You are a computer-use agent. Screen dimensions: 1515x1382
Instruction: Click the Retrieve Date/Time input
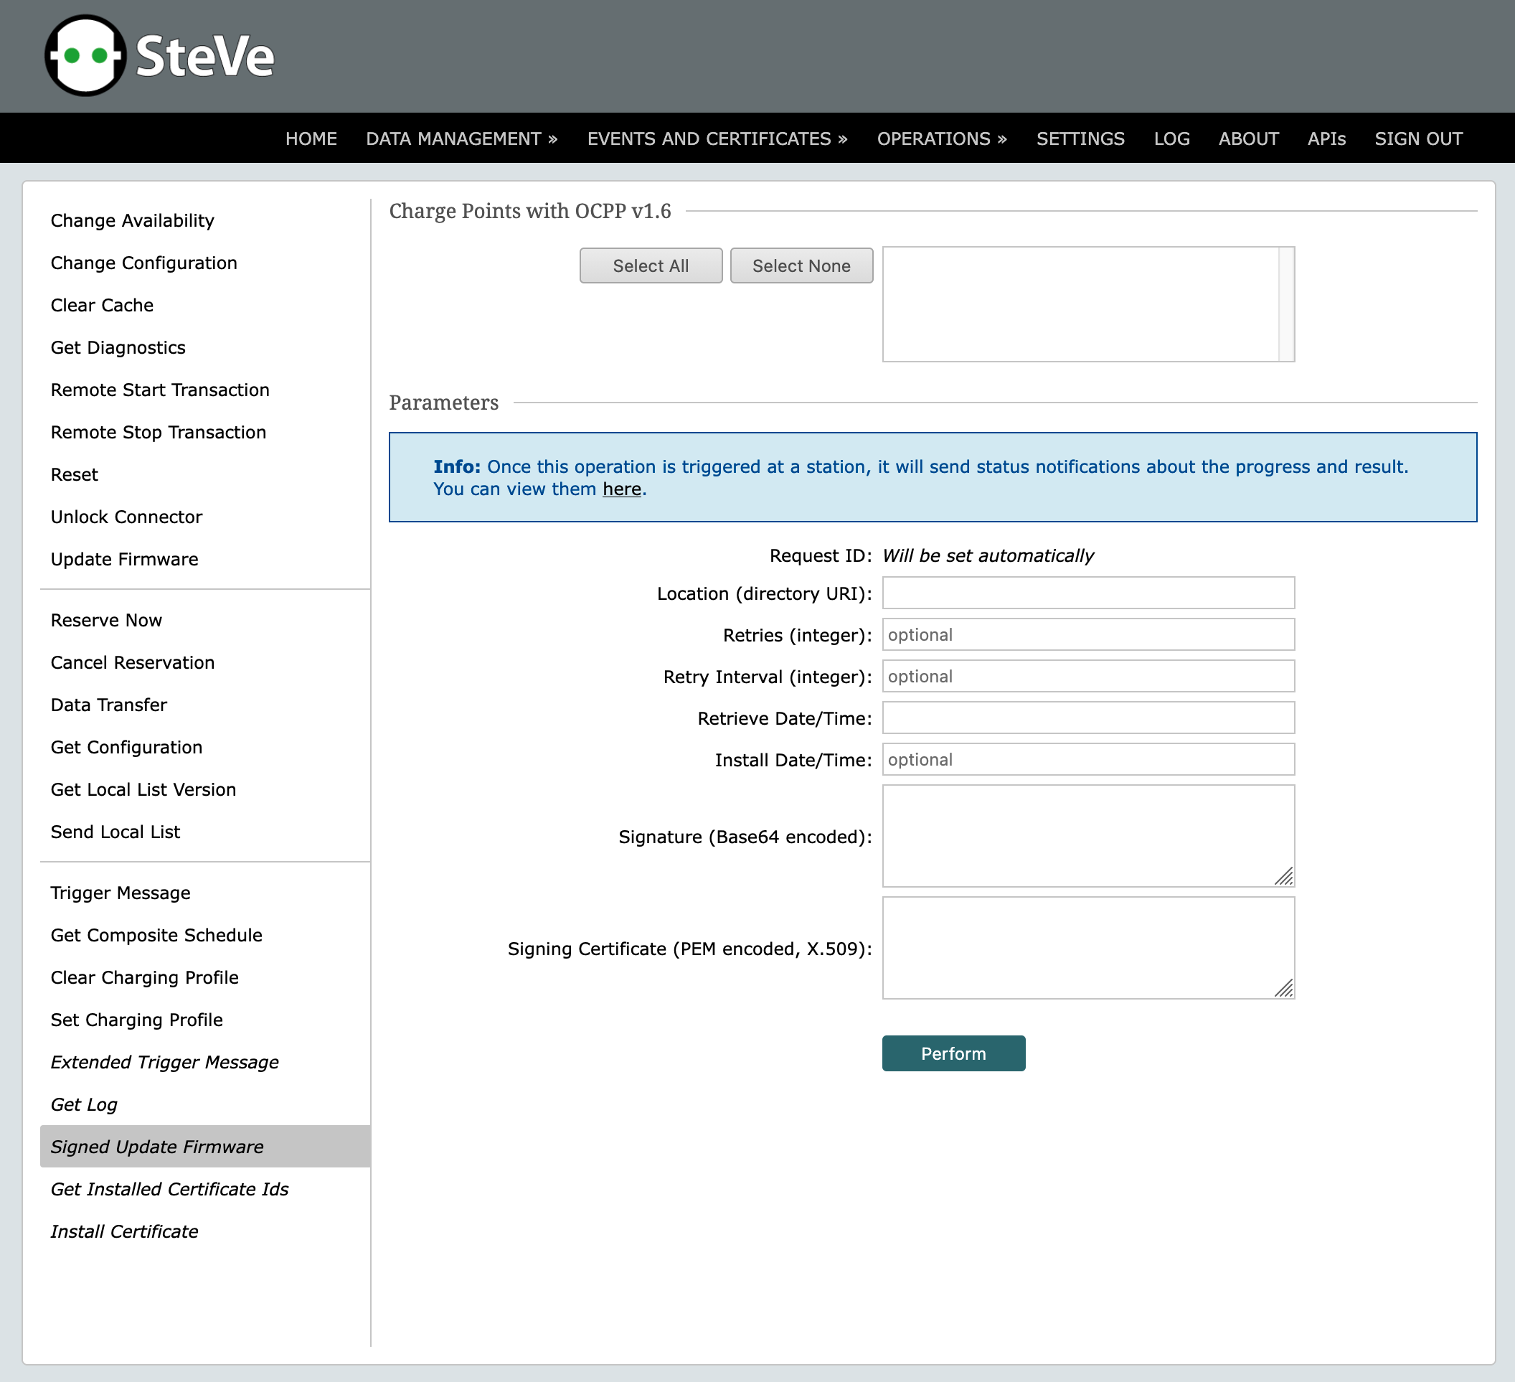pos(1087,718)
